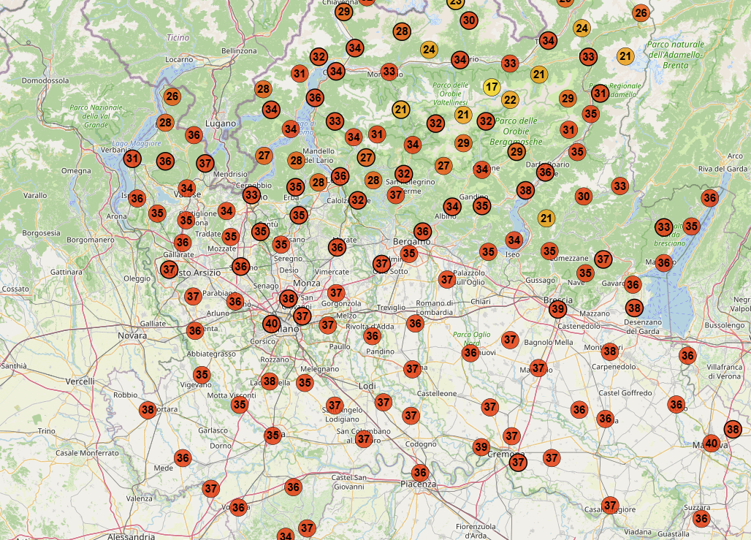Open the 35 marker above Vigevano
This screenshot has height=540, width=751.
pyautogui.click(x=202, y=375)
